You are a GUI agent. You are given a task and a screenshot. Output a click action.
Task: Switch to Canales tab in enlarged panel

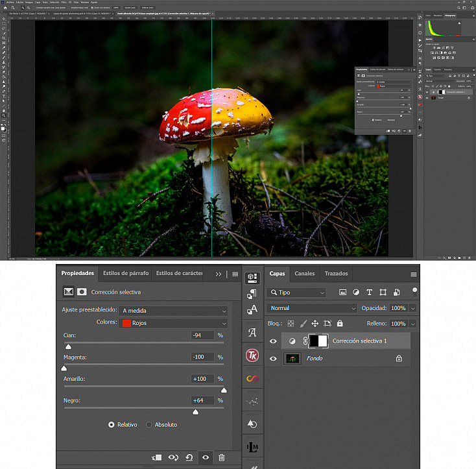(x=305, y=274)
